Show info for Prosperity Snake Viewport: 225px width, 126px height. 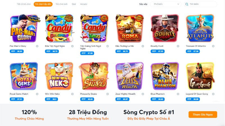coord(108,94)
